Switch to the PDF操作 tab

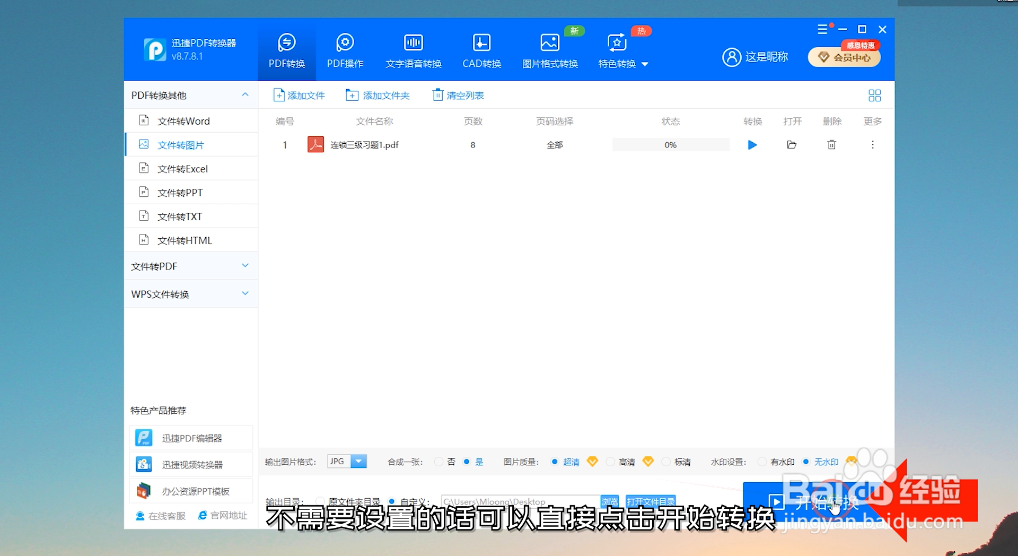coord(345,51)
